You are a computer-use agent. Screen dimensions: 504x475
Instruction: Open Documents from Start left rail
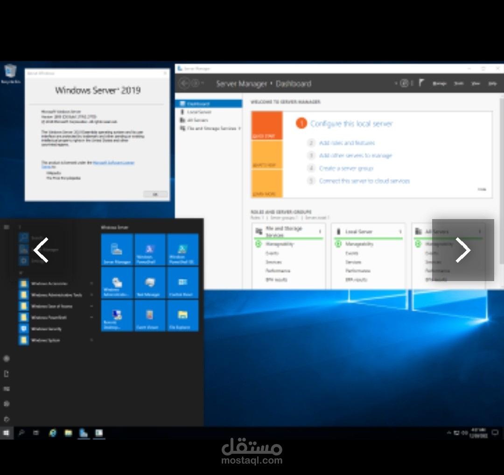tap(7, 373)
